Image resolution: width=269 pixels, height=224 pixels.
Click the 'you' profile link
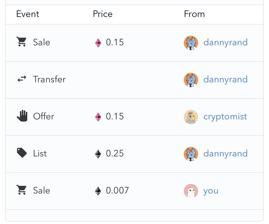(210, 191)
